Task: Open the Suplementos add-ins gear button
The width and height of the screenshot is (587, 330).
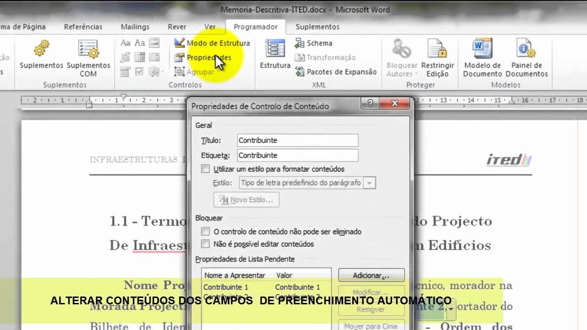Action: [41, 55]
